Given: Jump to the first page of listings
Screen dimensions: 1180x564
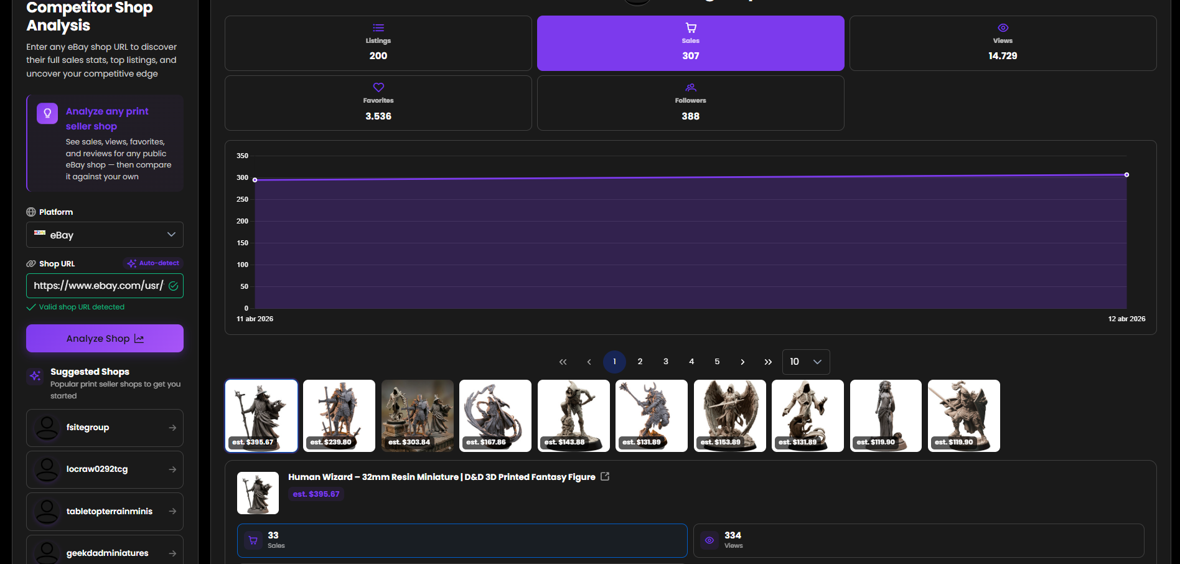Looking at the screenshot, I should coord(563,362).
